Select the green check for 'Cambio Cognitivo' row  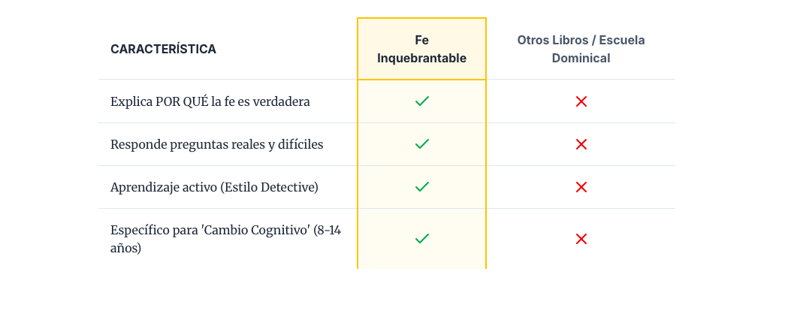click(422, 238)
